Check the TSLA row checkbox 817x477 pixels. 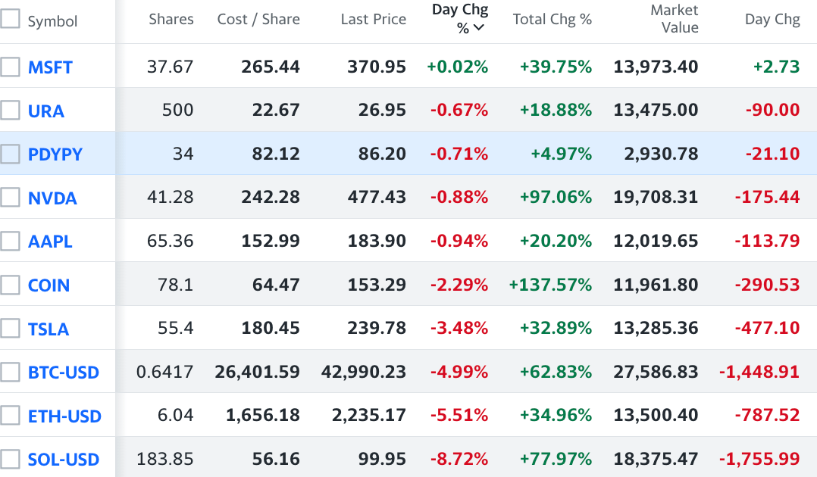click(x=9, y=328)
